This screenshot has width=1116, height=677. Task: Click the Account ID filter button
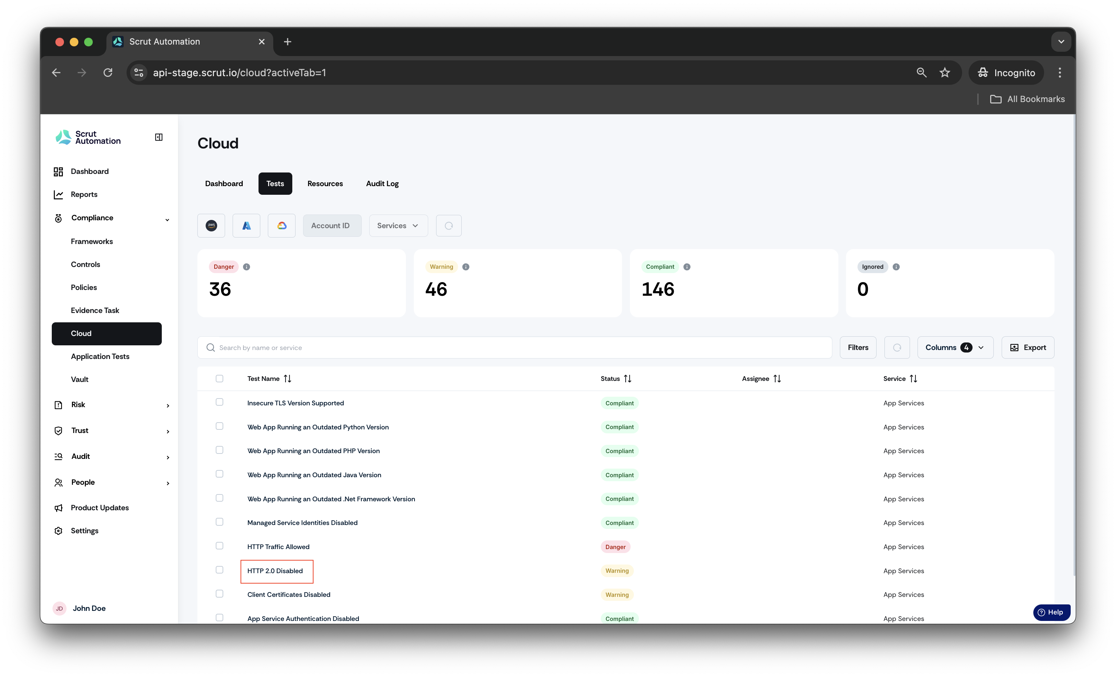pos(332,225)
